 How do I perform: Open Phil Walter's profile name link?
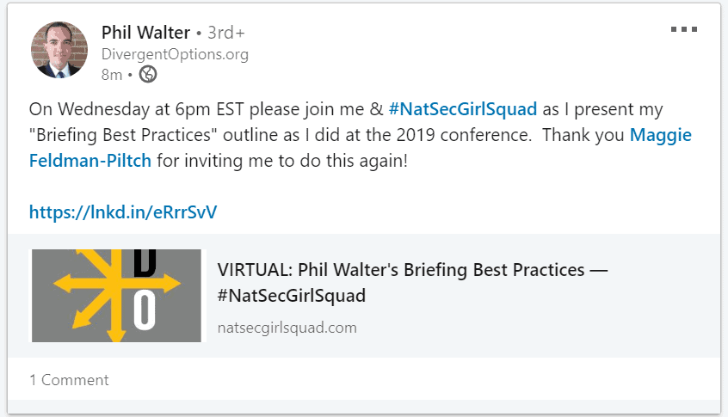coord(145,33)
